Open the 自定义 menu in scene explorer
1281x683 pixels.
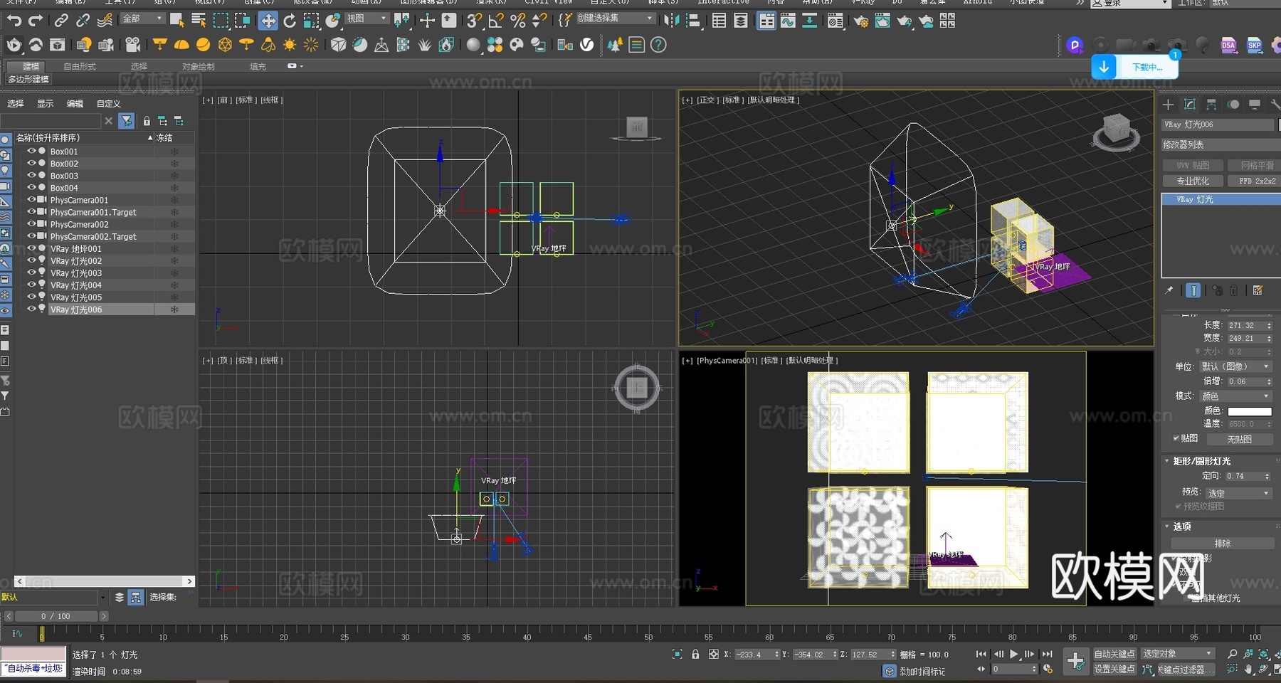point(108,103)
